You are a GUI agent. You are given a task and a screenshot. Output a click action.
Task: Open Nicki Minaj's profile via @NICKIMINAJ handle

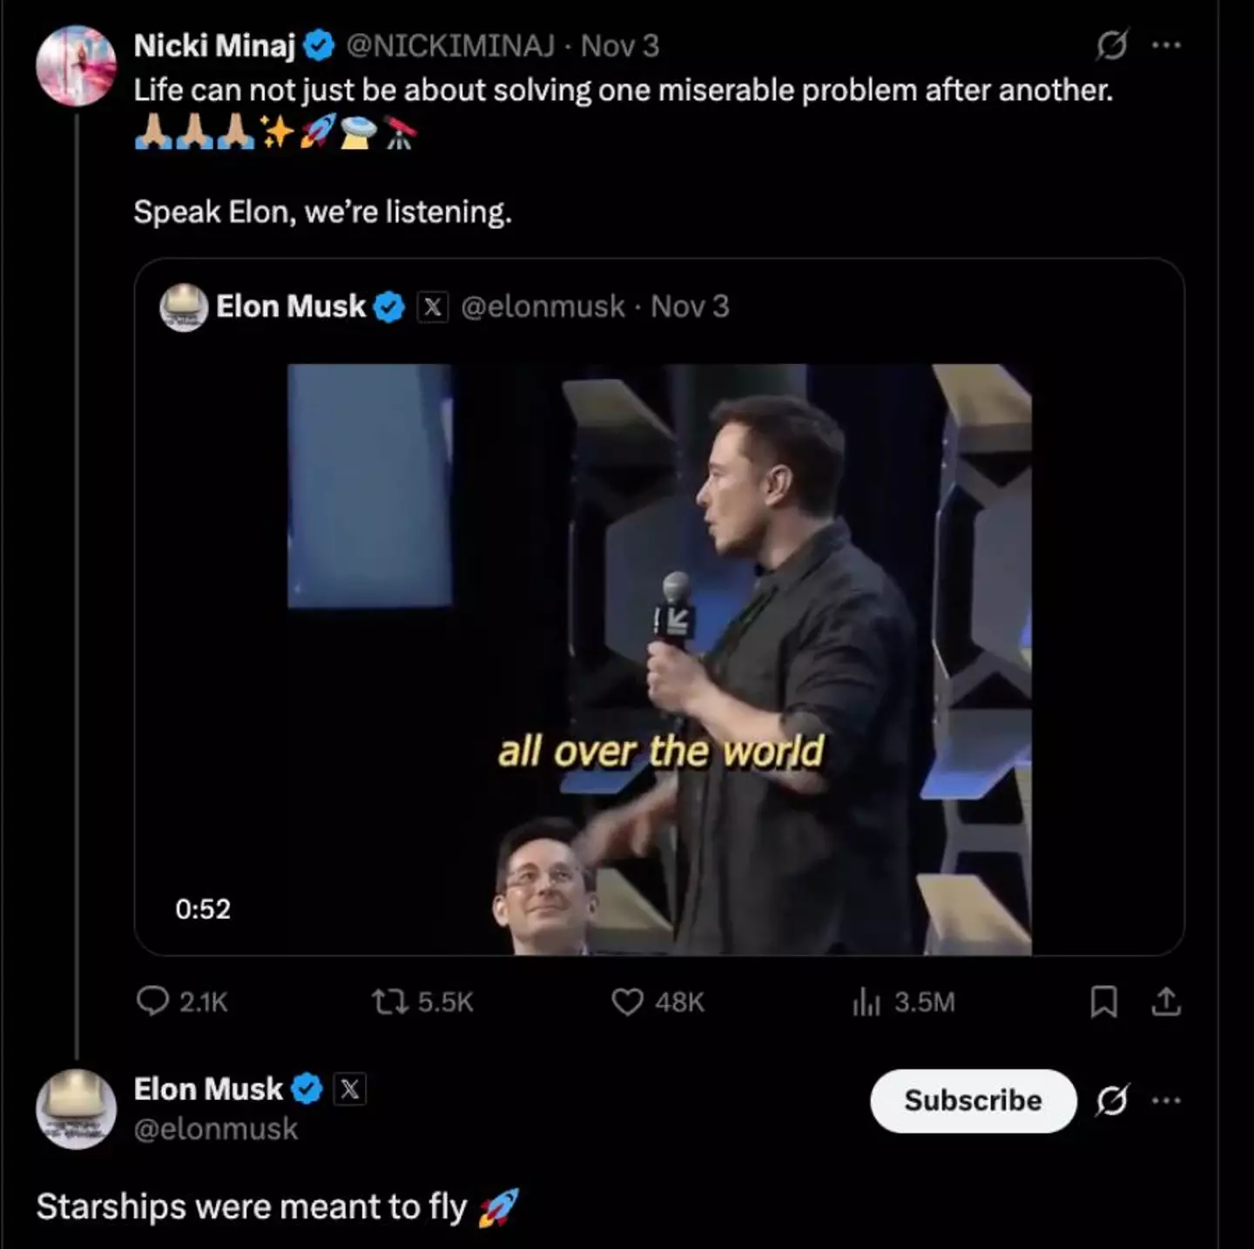449,46
